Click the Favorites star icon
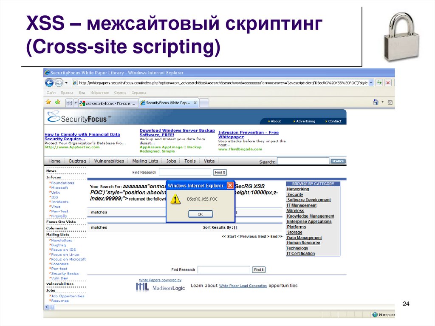Screen dimensions: 435x326 [x=48, y=102]
